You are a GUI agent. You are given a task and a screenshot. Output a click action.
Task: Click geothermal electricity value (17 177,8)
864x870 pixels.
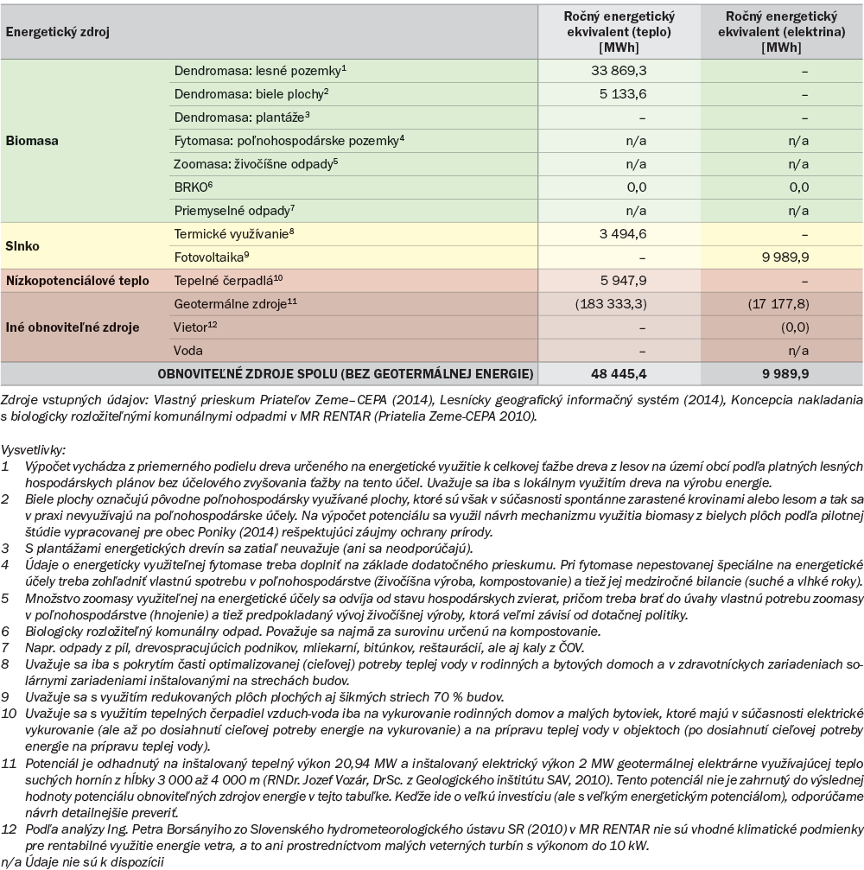click(x=778, y=303)
